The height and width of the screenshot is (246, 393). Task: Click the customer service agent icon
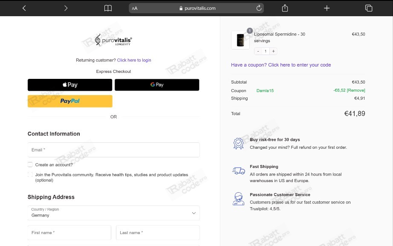click(238, 199)
